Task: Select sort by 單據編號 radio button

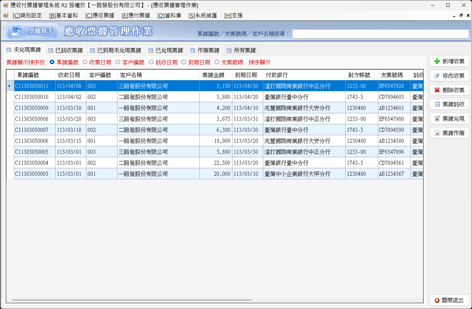Action: coord(52,62)
